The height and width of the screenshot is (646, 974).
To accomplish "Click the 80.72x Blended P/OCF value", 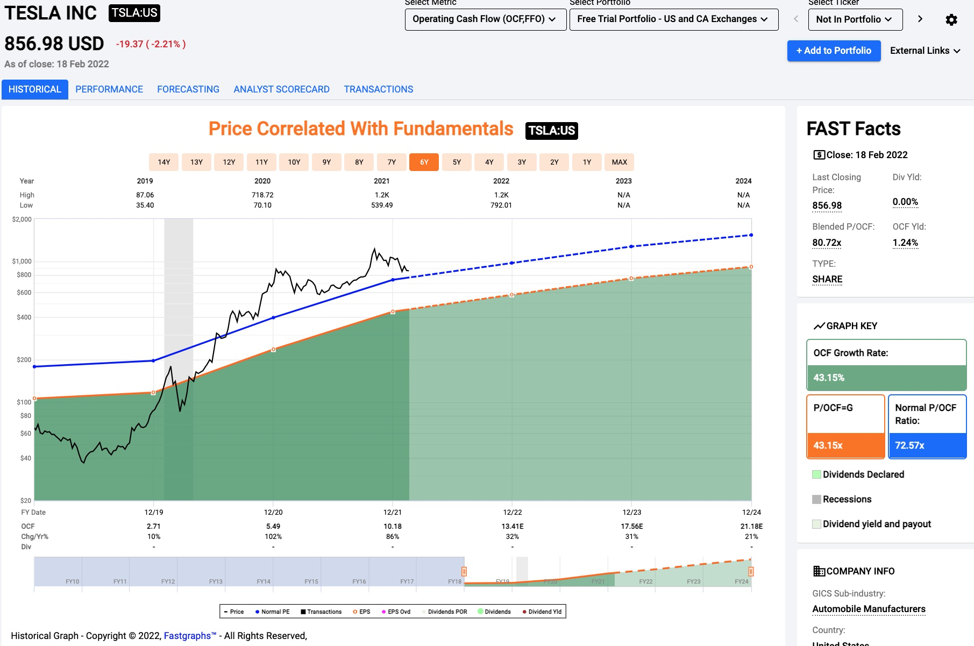I will [827, 243].
